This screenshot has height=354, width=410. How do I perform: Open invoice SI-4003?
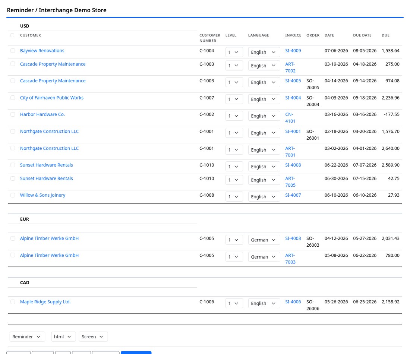(293, 238)
